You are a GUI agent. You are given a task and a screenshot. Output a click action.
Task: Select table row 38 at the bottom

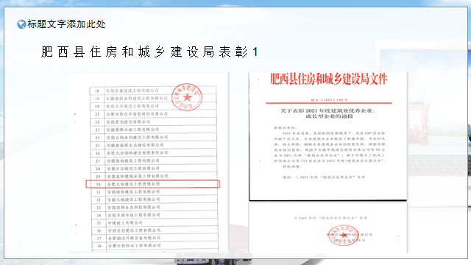click(155, 246)
